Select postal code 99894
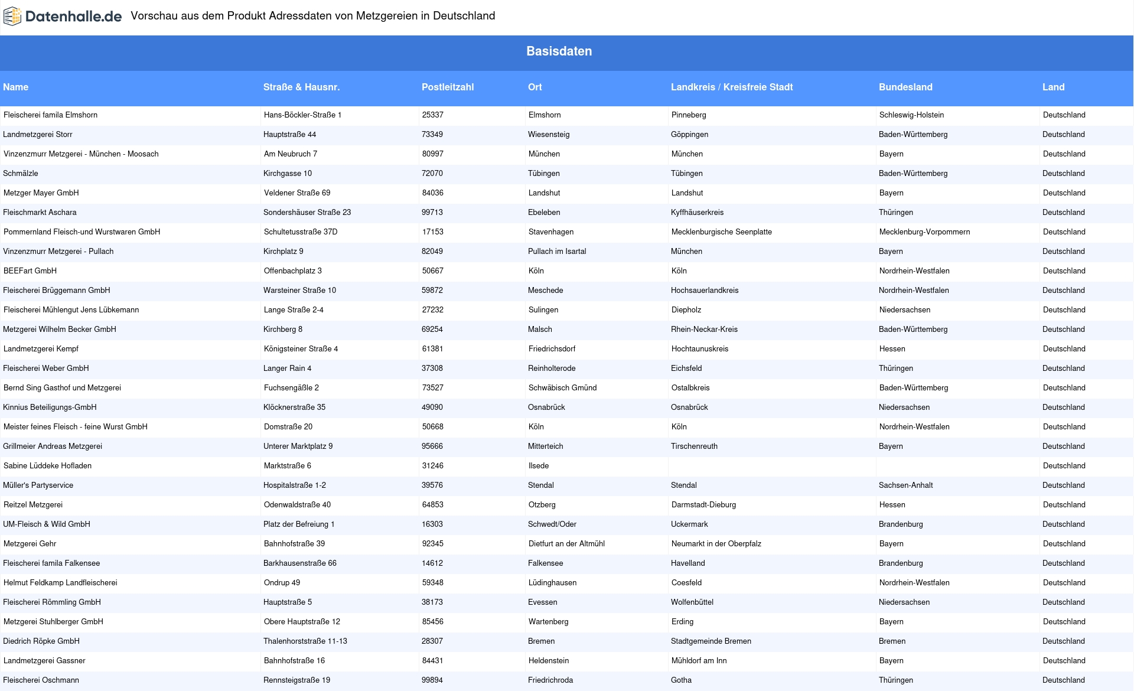The width and height of the screenshot is (1134, 691). point(432,680)
